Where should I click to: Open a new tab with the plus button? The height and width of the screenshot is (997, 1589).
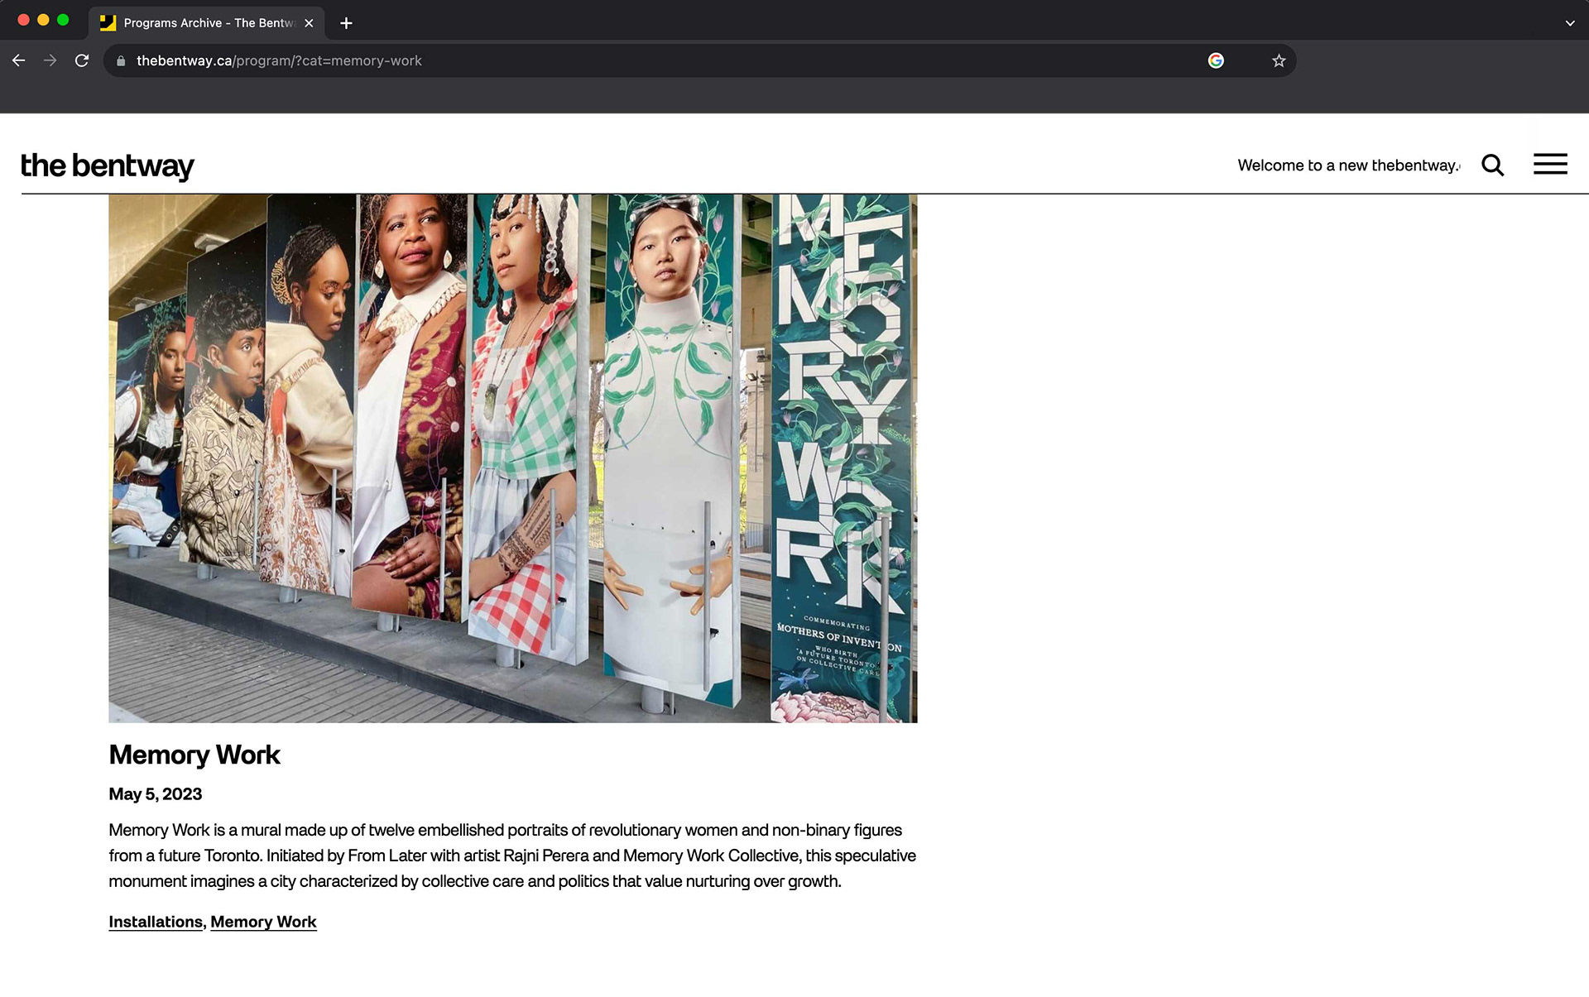346,23
